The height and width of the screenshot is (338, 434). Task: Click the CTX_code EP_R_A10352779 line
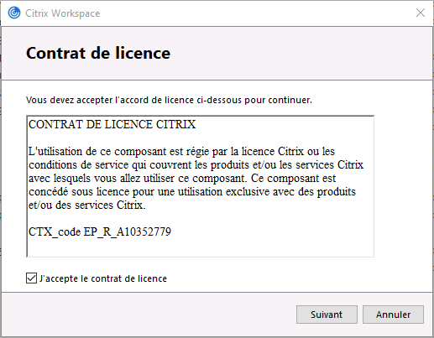[x=100, y=231]
